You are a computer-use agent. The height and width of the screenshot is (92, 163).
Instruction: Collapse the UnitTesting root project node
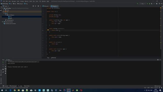(x=3, y=8)
